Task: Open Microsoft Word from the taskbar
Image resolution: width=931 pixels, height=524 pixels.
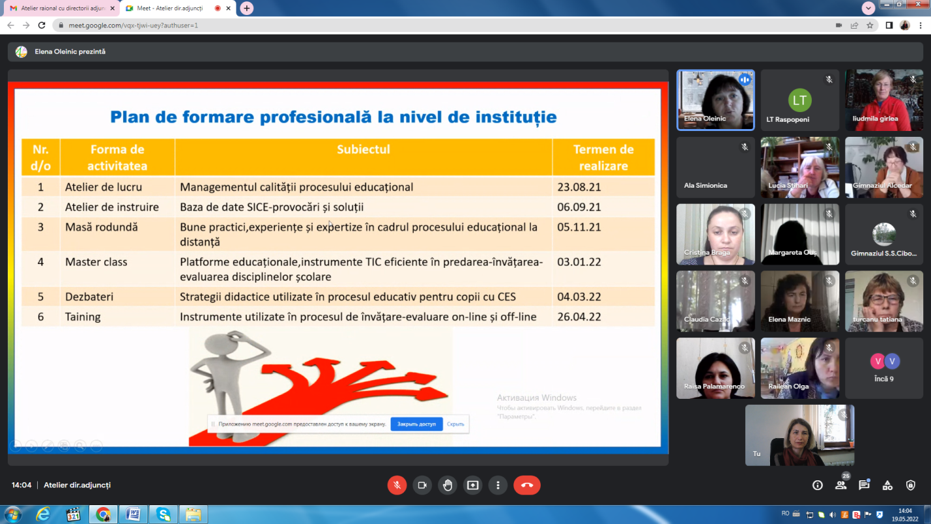Action: pos(133,514)
